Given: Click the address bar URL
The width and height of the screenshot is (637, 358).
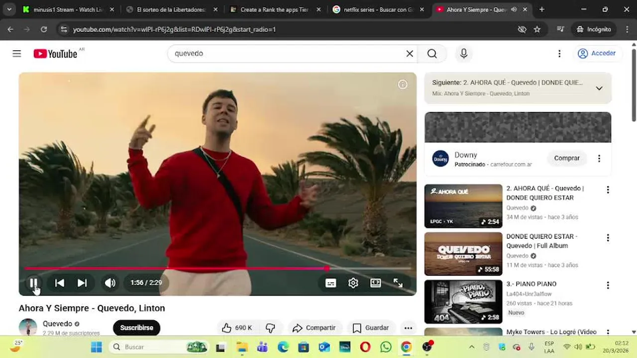Looking at the screenshot, I should [x=174, y=29].
